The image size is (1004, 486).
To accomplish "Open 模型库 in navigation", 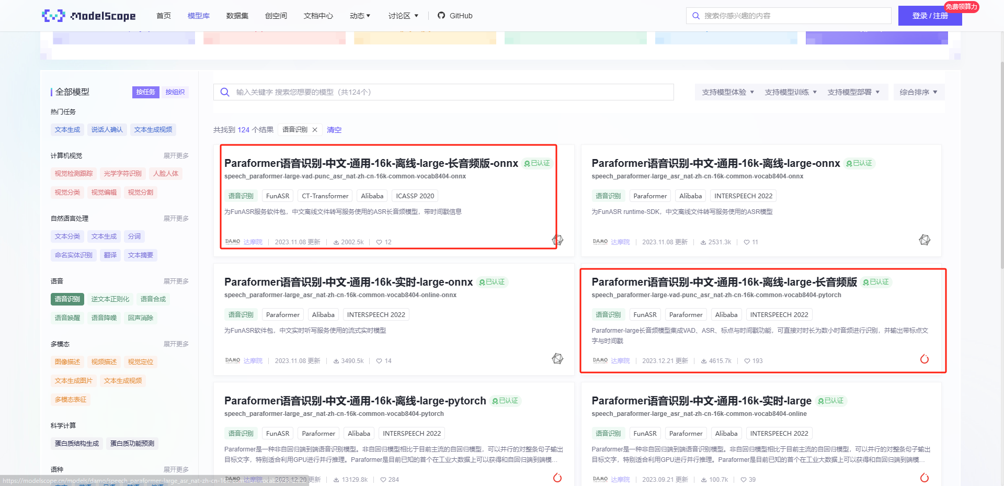I will tap(199, 16).
